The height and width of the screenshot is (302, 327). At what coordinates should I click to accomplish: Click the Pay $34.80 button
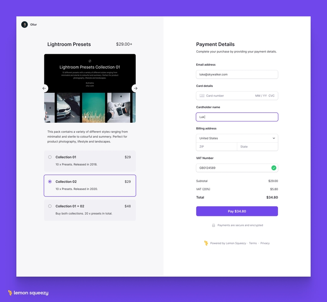click(237, 211)
